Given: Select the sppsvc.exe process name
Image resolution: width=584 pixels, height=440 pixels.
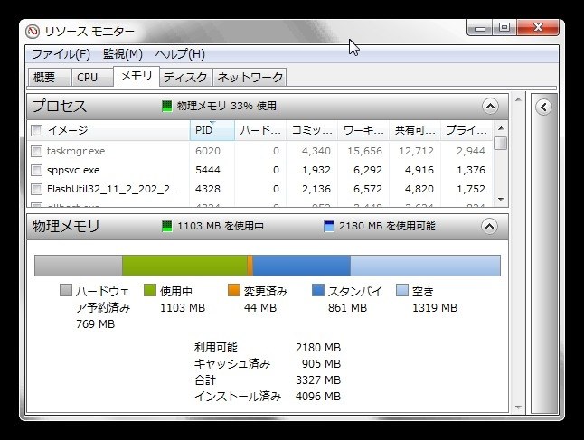Looking at the screenshot, I should pos(73,170).
